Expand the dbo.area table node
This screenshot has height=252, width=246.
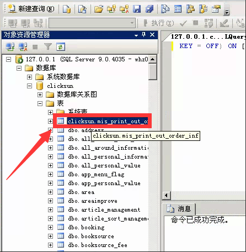pyautogui.click(x=50, y=192)
